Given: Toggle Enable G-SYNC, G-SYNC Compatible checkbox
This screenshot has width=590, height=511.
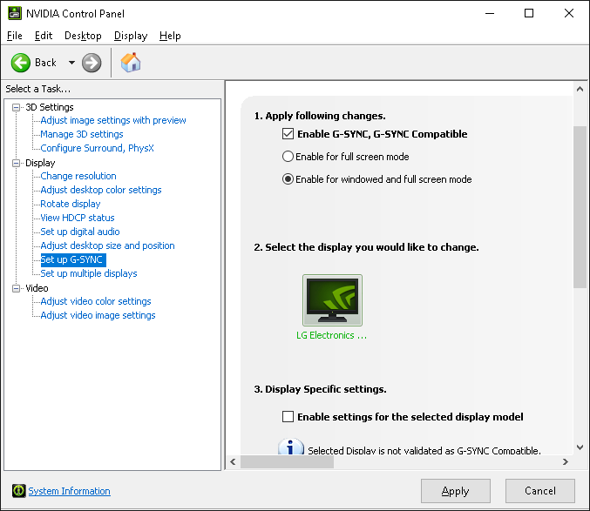Looking at the screenshot, I should [288, 134].
